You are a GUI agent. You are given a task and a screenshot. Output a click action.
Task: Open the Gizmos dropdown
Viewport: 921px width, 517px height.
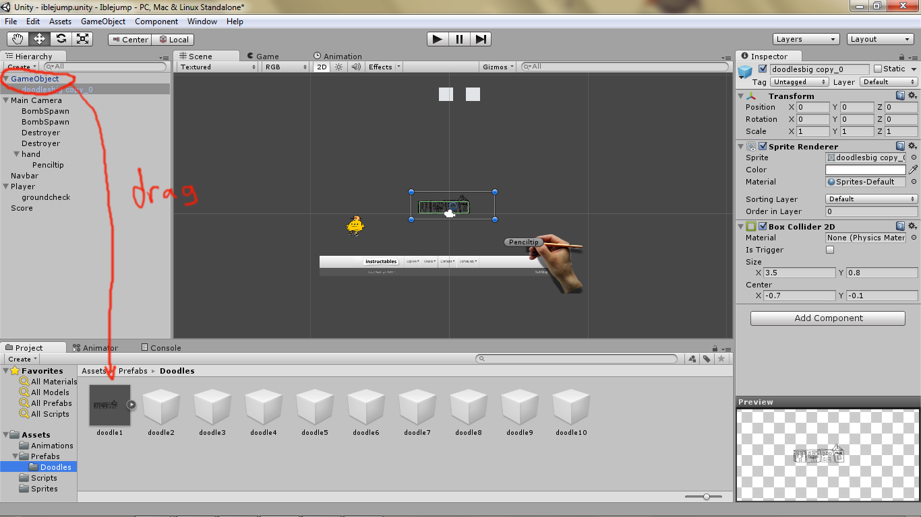point(499,67)
